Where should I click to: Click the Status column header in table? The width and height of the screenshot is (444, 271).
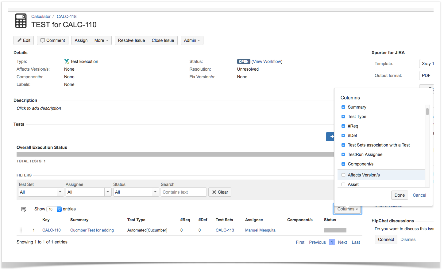pos(330,220)
